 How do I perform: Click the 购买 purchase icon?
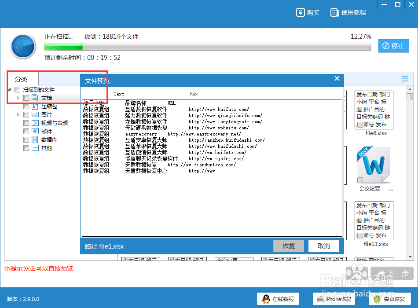point(300,12)
